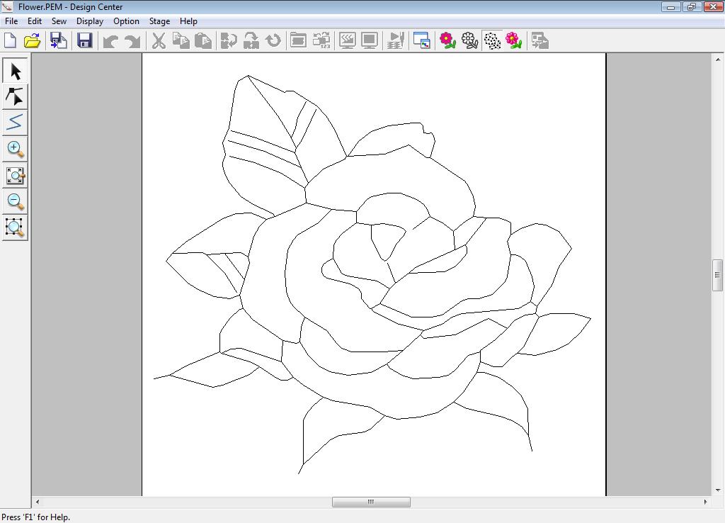Click the stitch preview monitor icon
The height and width of the screenshot is (523, 725).
(x=347, y=40)
